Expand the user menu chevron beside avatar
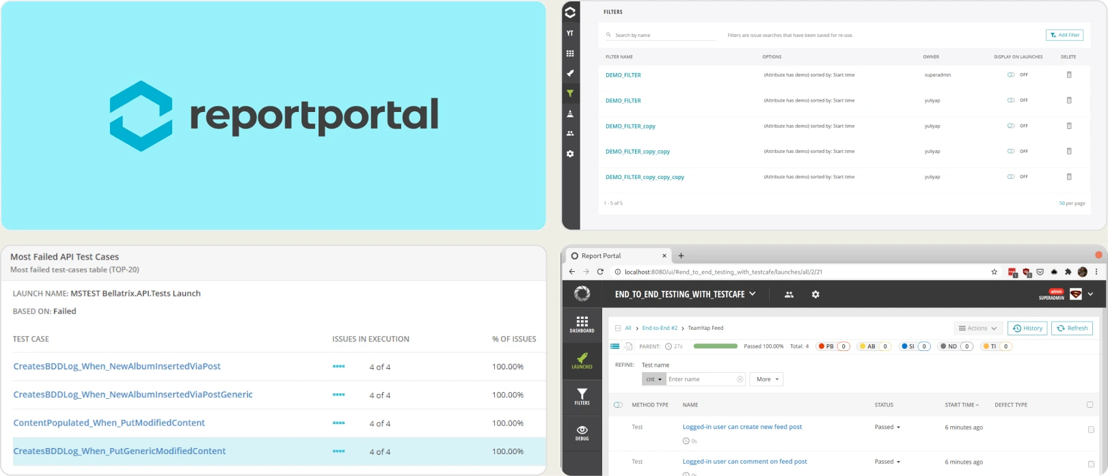1108x476 pixels. 1090,294
